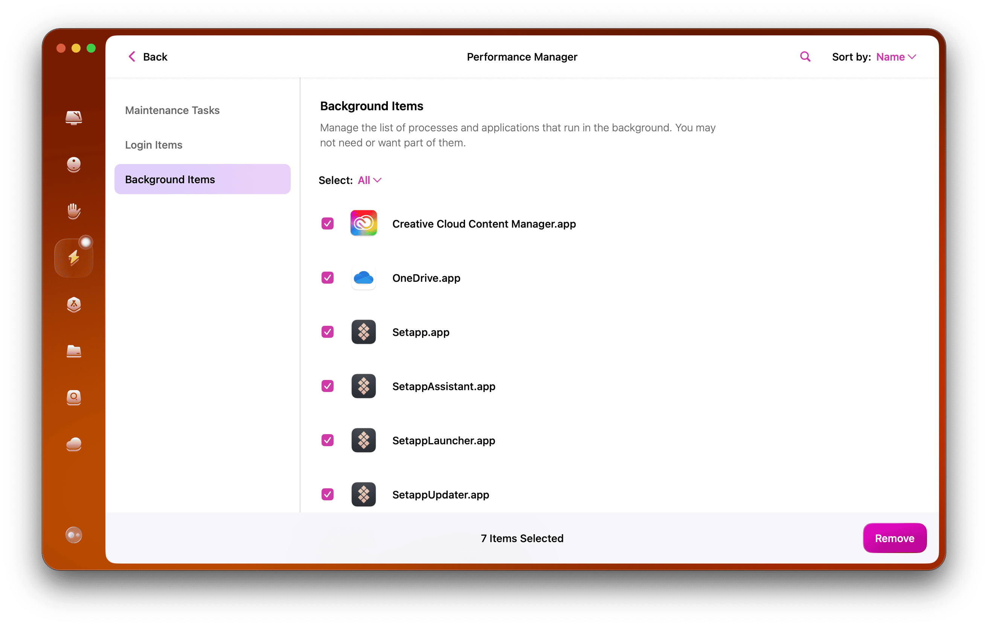Select the Setapp.app icon thumbnail

pyautogui.click(x=363, y=332)
